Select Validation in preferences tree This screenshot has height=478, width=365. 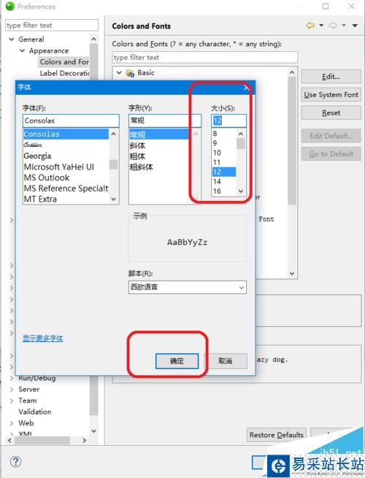point(35,411)
